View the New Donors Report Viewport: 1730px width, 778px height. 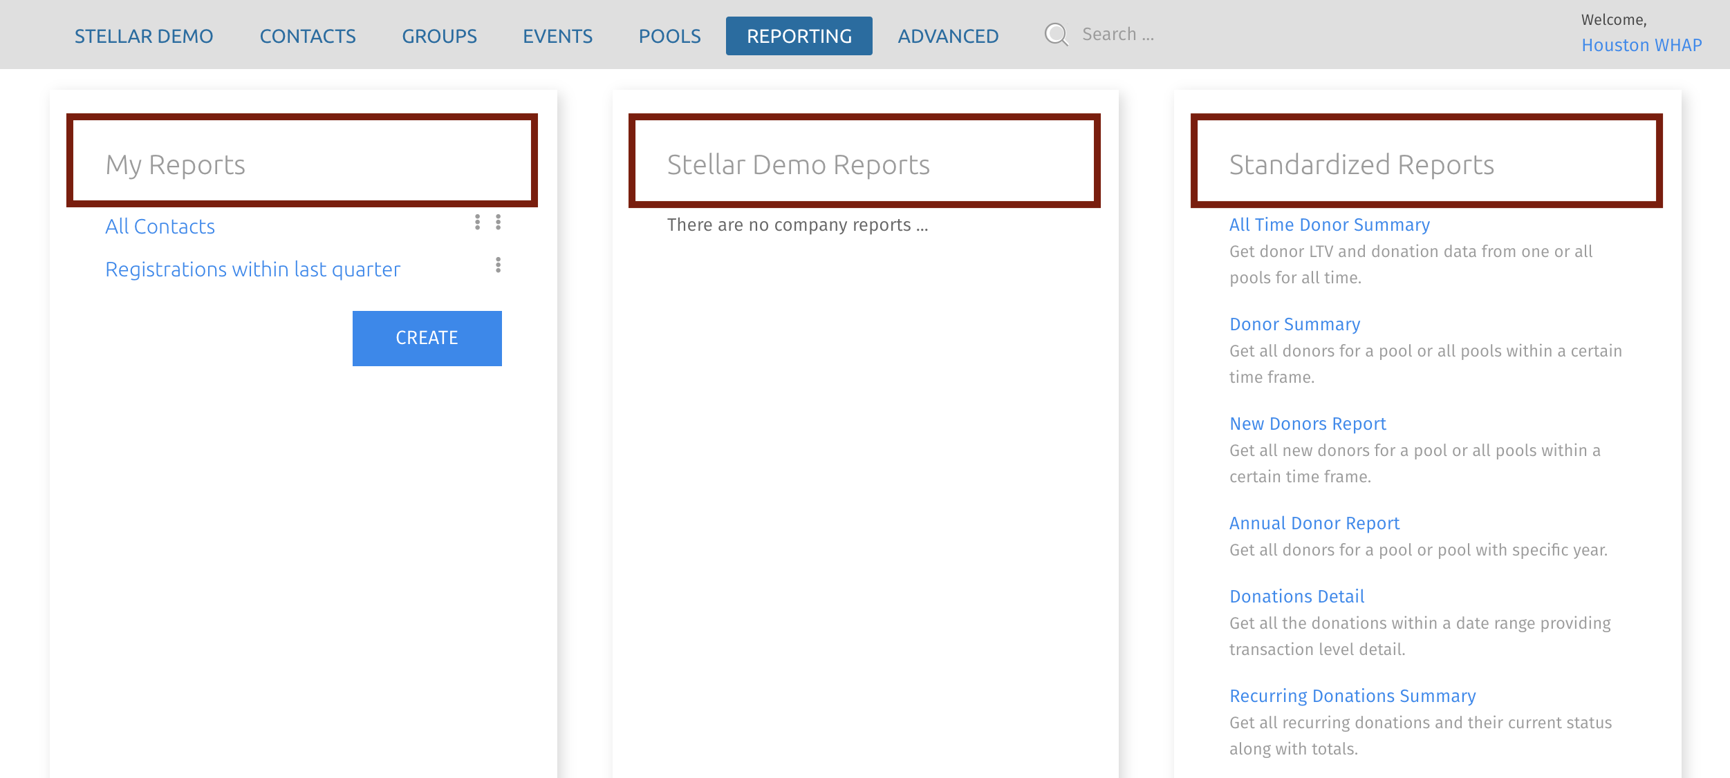1308,424
